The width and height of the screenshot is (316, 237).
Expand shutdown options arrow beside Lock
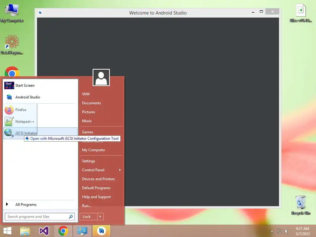coord(100,217)
